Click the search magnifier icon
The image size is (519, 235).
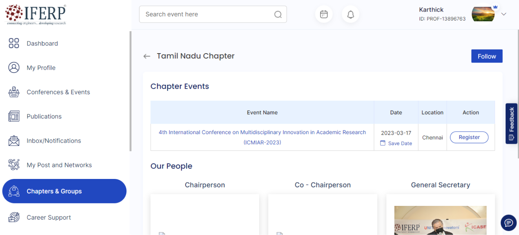click(278, 14)
